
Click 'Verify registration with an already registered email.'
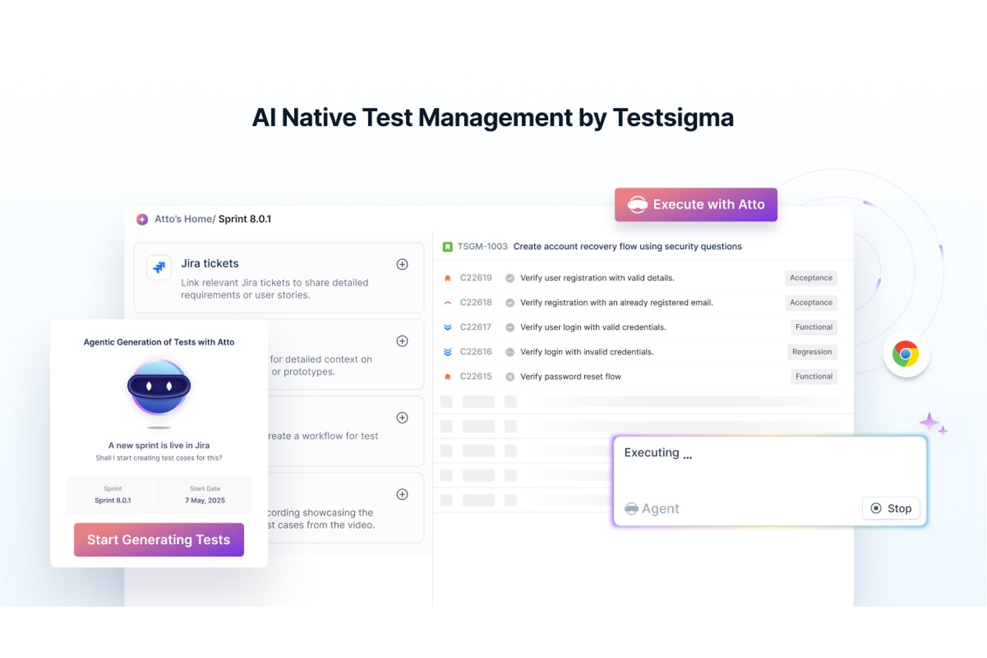tap(616, 303)
